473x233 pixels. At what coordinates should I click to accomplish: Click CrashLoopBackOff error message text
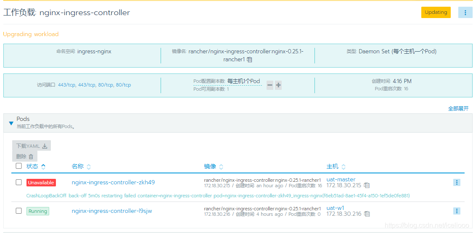[218, 196]
